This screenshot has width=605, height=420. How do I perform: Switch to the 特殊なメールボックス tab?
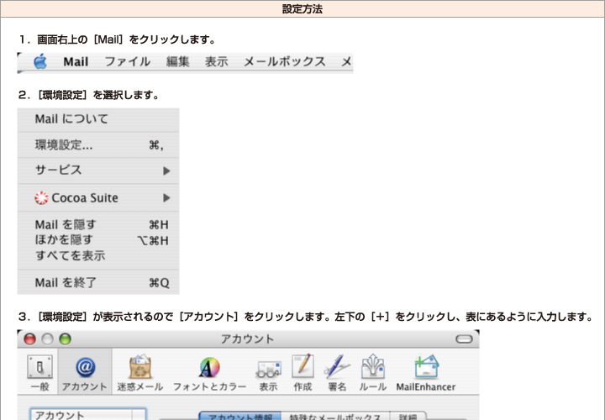[x=335, y=416]
